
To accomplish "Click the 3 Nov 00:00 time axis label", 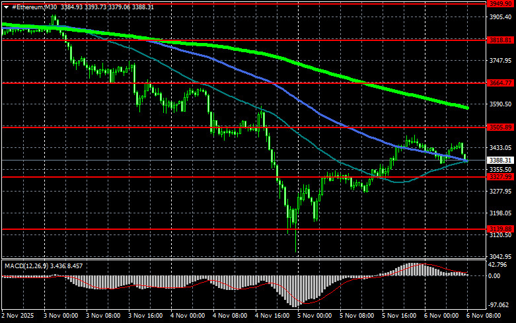I will (61, 316).
